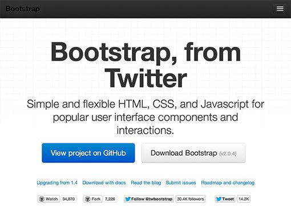The width and height of the screenshot is (291, 219).
Task: Click View project on GitHub button
Action: pyautogui.click(x=88, y=153)
